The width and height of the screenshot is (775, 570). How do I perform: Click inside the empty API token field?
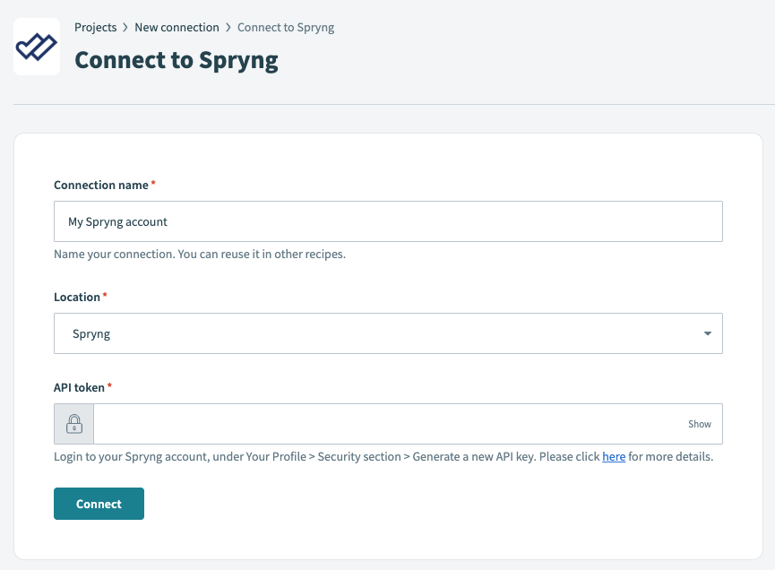point(385,422)
